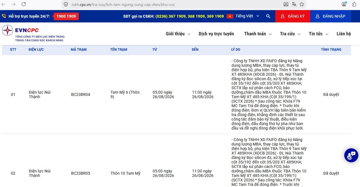
Task: Expand the Giới thiệu menu
Action: point(178,34)
